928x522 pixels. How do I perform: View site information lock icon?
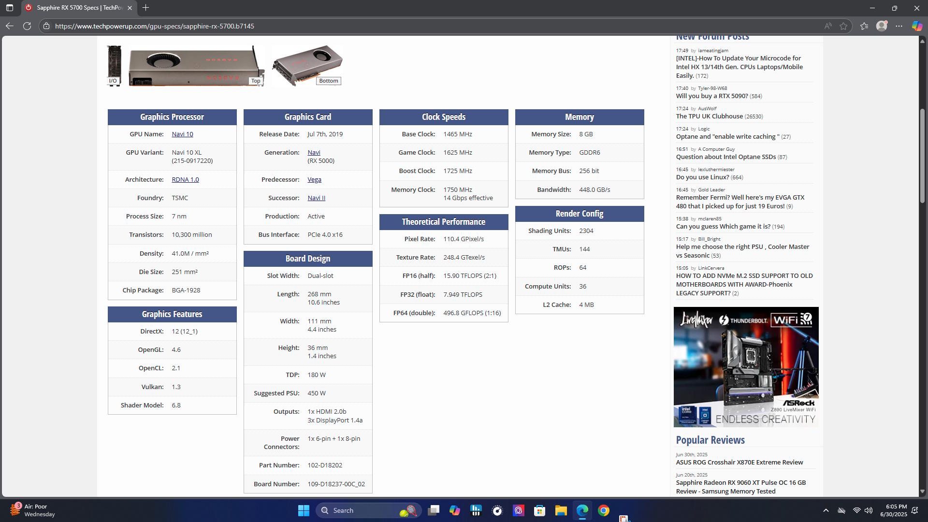pos(46,26)
